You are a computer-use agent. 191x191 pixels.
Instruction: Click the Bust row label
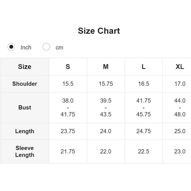click(x=25, y=108)
